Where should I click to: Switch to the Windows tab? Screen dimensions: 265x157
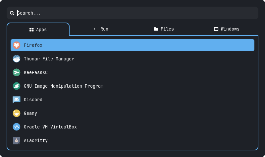(227, 29)
